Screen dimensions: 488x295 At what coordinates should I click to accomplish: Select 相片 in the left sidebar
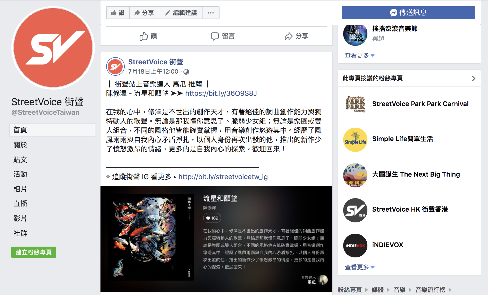[x=20, y=189]
